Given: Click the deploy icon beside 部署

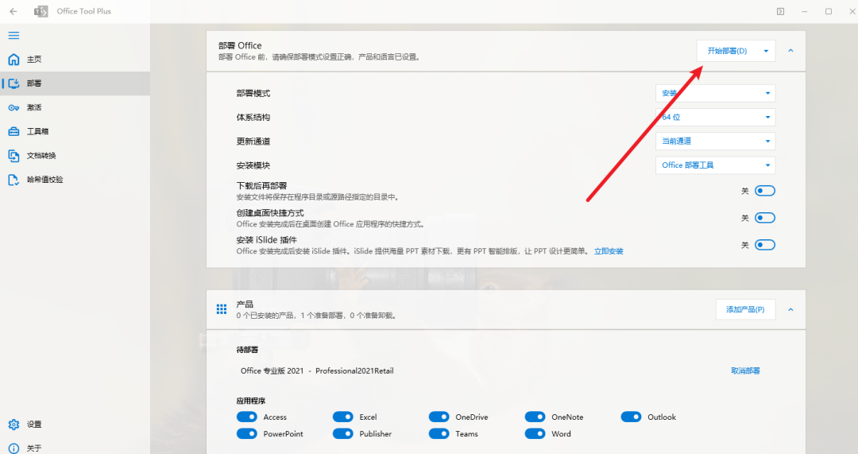Looking at the screenshot, I should tap(14, 83).
